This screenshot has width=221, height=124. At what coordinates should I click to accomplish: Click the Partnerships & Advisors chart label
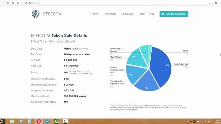(x=116, y=50)
